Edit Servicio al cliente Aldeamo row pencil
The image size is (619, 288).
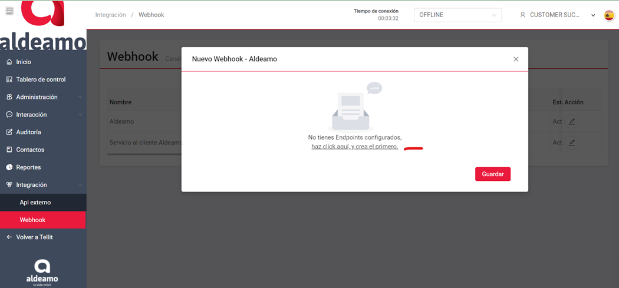coord(571,143)
